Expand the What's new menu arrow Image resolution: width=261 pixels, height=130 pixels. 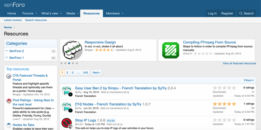pyautogui.click(x=61, y=13)
